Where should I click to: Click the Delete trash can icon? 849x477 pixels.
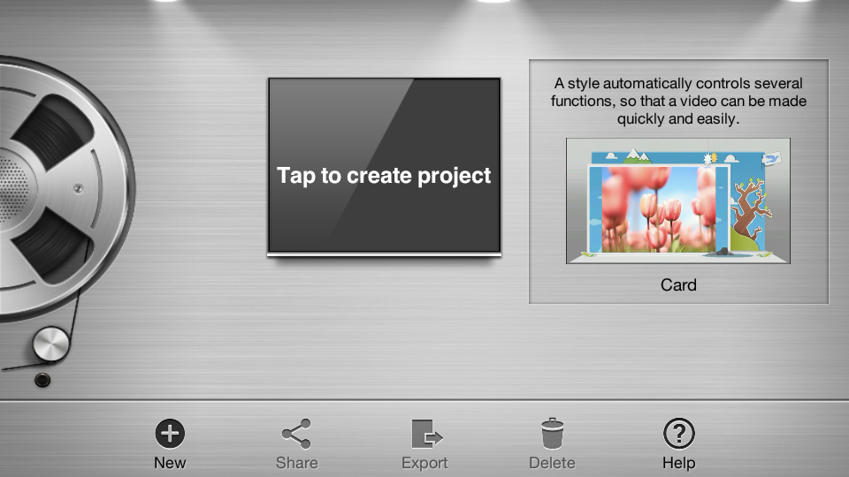pos(552,434)
